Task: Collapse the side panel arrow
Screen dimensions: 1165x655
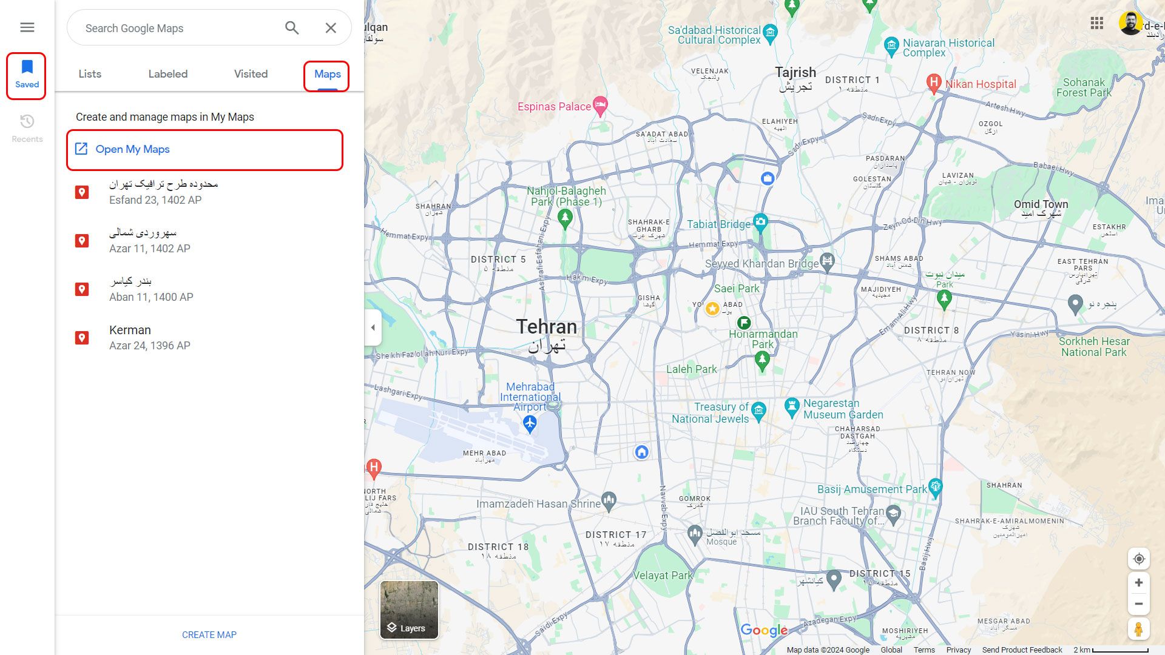Action: (x=373, y=327)
